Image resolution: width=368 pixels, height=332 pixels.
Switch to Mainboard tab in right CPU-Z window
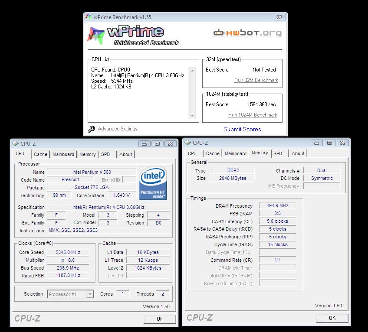(x=235, y=153)
